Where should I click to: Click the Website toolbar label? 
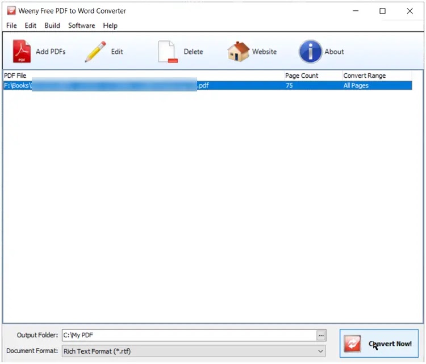coord(264,52)
